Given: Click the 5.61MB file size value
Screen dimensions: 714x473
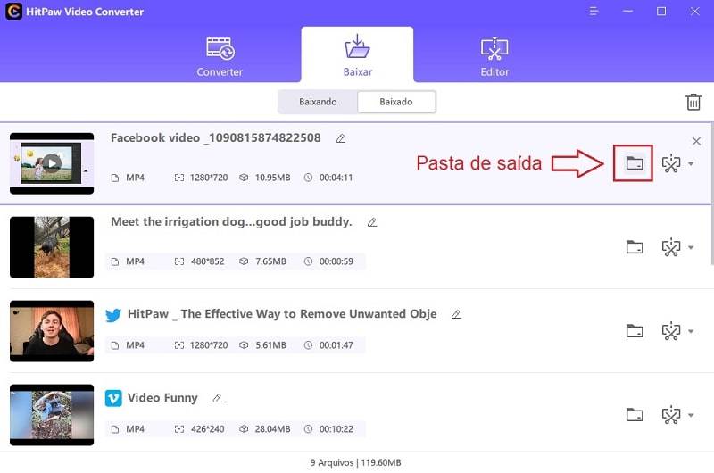Looking at the screenshot, I should coord(270,345).
